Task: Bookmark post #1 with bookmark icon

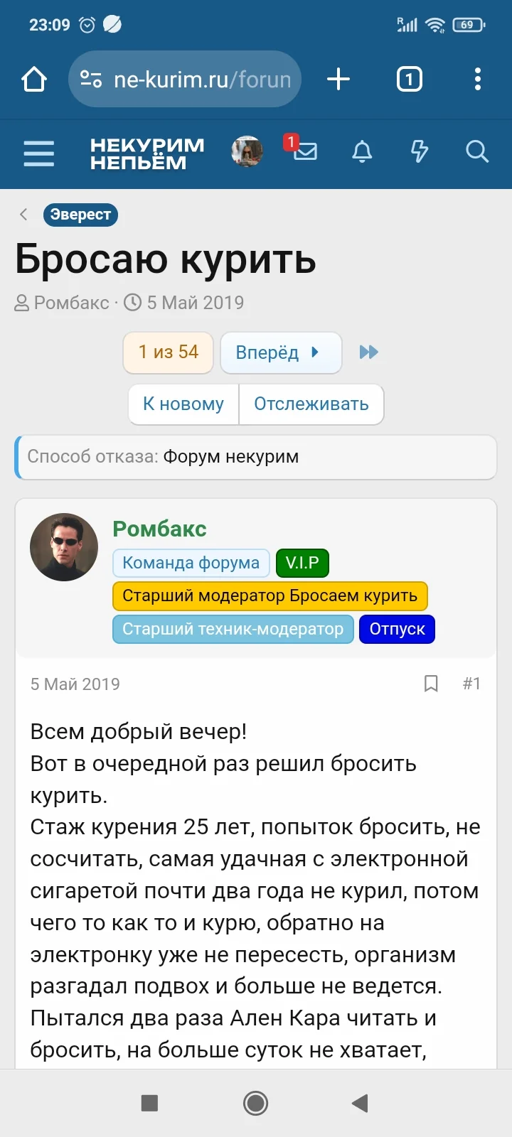Action: (431, 684)
